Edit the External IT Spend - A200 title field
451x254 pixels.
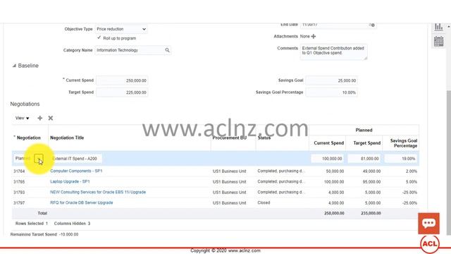(76, 159)
